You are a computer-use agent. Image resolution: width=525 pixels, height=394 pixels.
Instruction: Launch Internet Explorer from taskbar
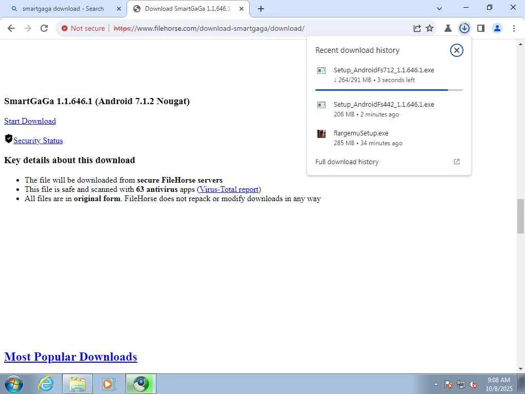46,384
